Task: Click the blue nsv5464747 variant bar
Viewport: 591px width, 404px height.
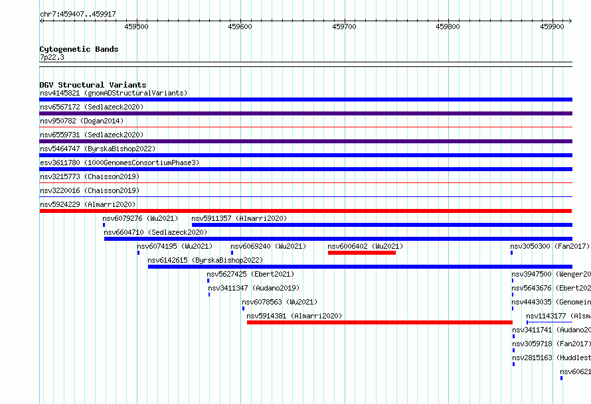Action: (305, 155)
